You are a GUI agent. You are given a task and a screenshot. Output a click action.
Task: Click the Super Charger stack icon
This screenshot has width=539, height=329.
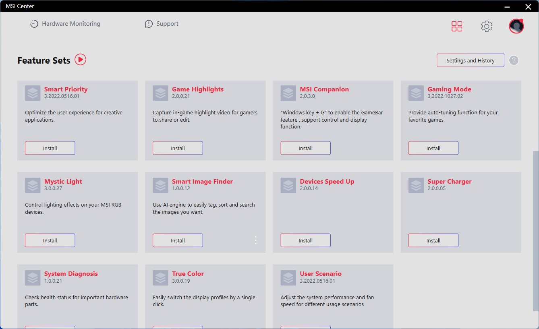416,185
